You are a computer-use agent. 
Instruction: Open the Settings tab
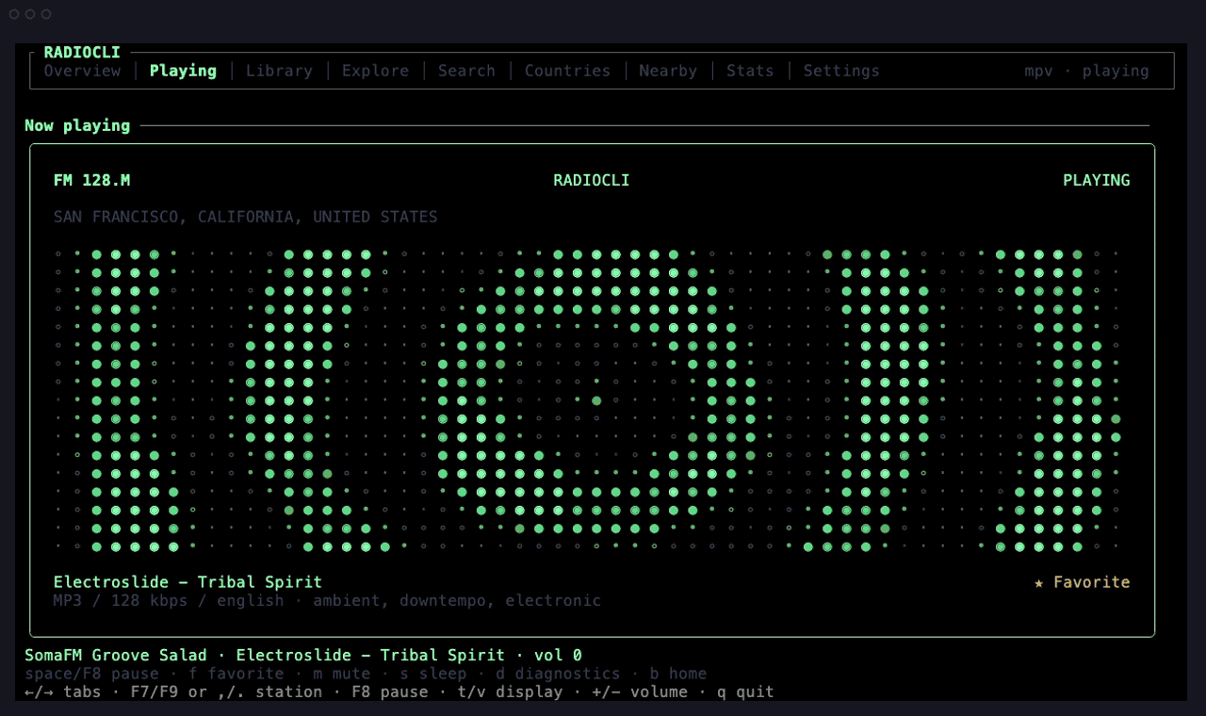pos(841,71)
